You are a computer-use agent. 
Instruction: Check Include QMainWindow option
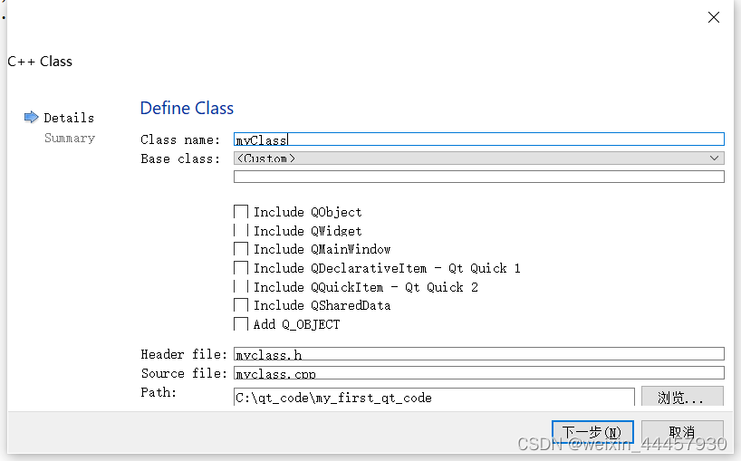click(241, 249)
